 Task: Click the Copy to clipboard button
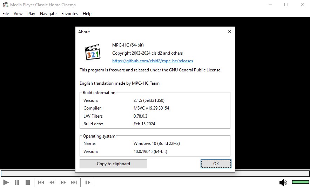pos(113,164)
